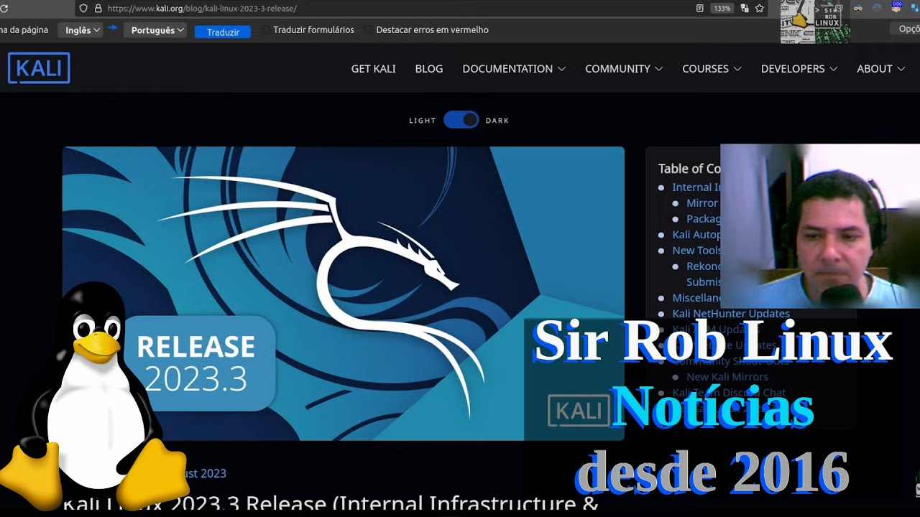Open the Get Kali page
Viewport: 920px width, 517px height.
click(373, 69)
